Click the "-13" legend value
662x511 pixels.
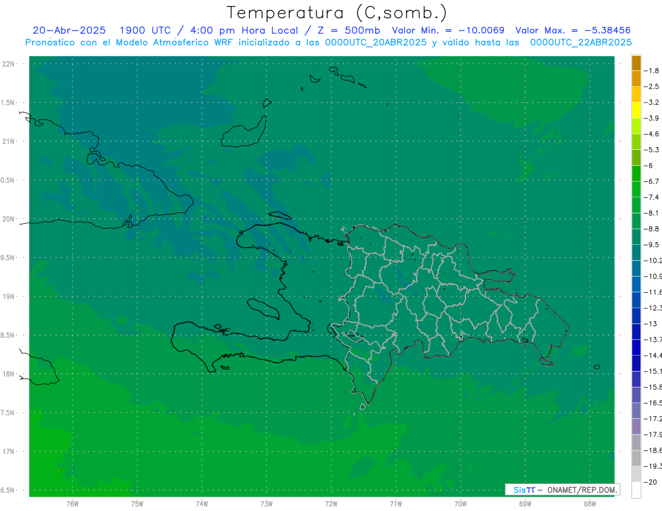(650, 324)
